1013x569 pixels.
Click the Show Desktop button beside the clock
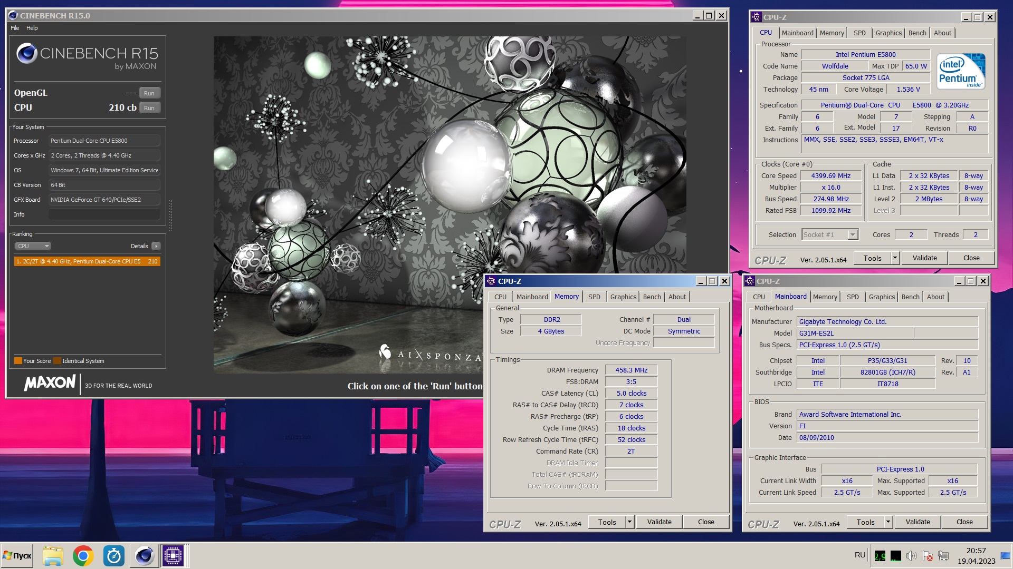1005,556
